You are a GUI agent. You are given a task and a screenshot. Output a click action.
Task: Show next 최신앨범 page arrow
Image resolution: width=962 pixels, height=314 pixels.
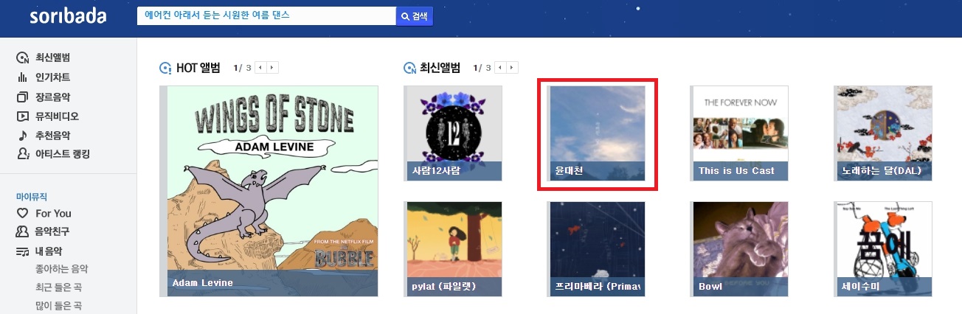pyautogui.click(x=513, y=68)
